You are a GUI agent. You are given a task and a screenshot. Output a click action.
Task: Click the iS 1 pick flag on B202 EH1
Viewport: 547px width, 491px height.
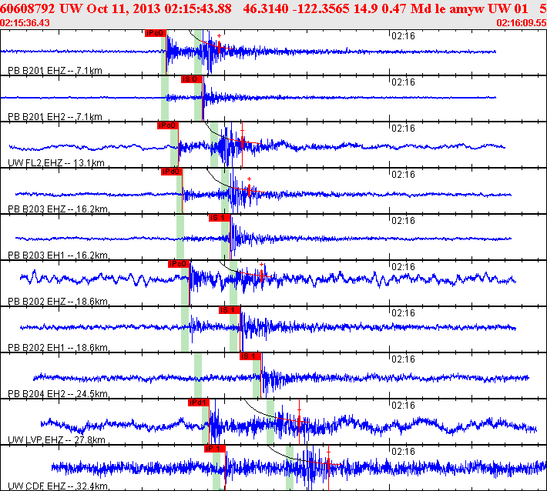pos(230,310)
